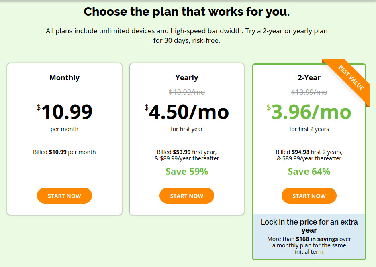Click the 'Choose the plan that works for you' heading

pyautogui.click(x=186, y=12)
